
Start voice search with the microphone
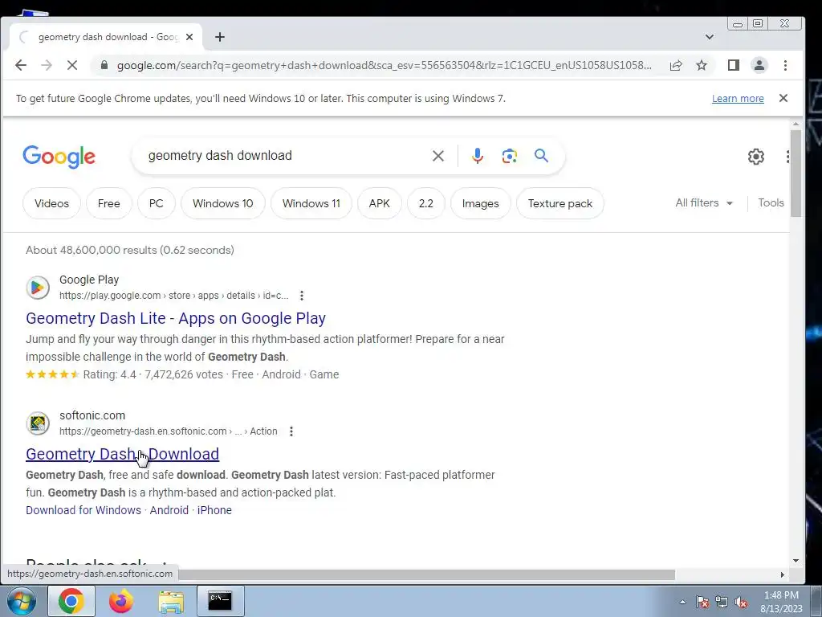(477, 156)
